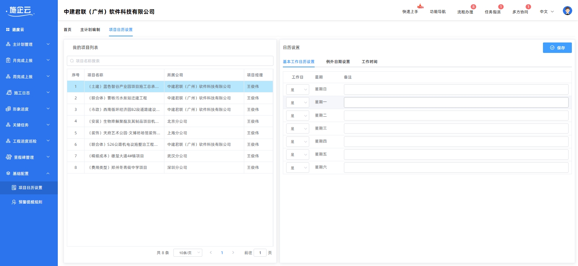
Task: Click the 预警提醒规则 user icon
Action: pyautogui.click(x=14, y=202)
